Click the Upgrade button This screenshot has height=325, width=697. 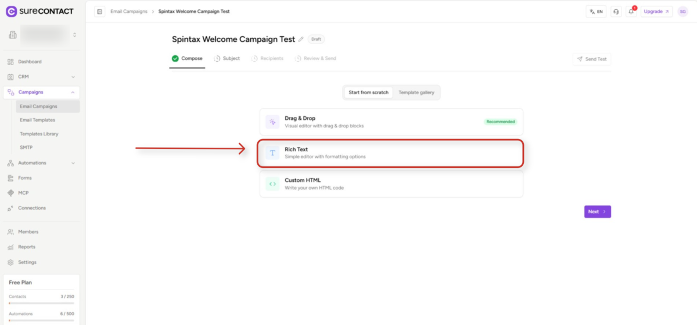coord(656,12)
